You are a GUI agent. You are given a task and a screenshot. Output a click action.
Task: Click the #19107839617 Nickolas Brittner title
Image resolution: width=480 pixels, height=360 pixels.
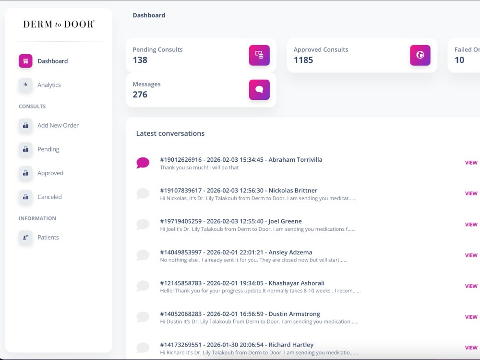(239, 191)
